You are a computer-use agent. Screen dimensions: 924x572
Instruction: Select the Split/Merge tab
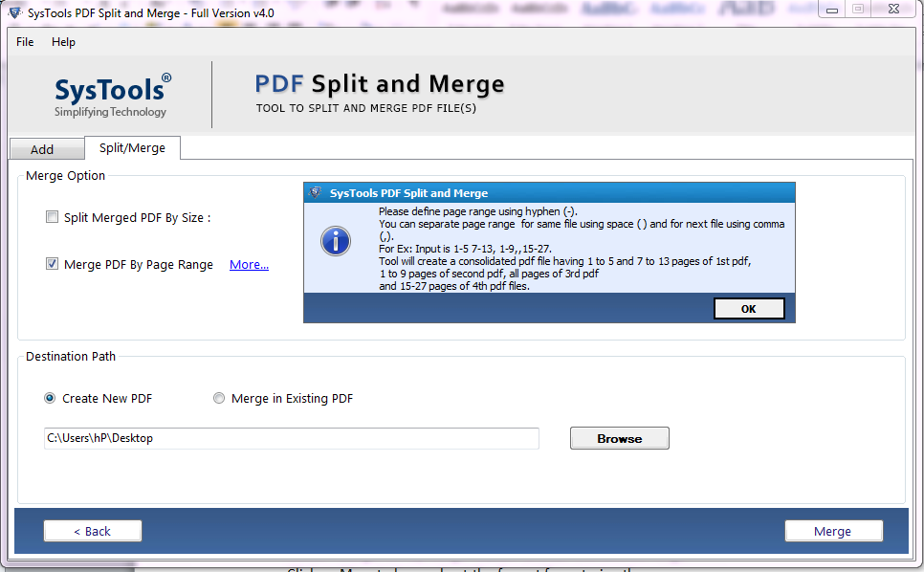(x=132, y=148)
